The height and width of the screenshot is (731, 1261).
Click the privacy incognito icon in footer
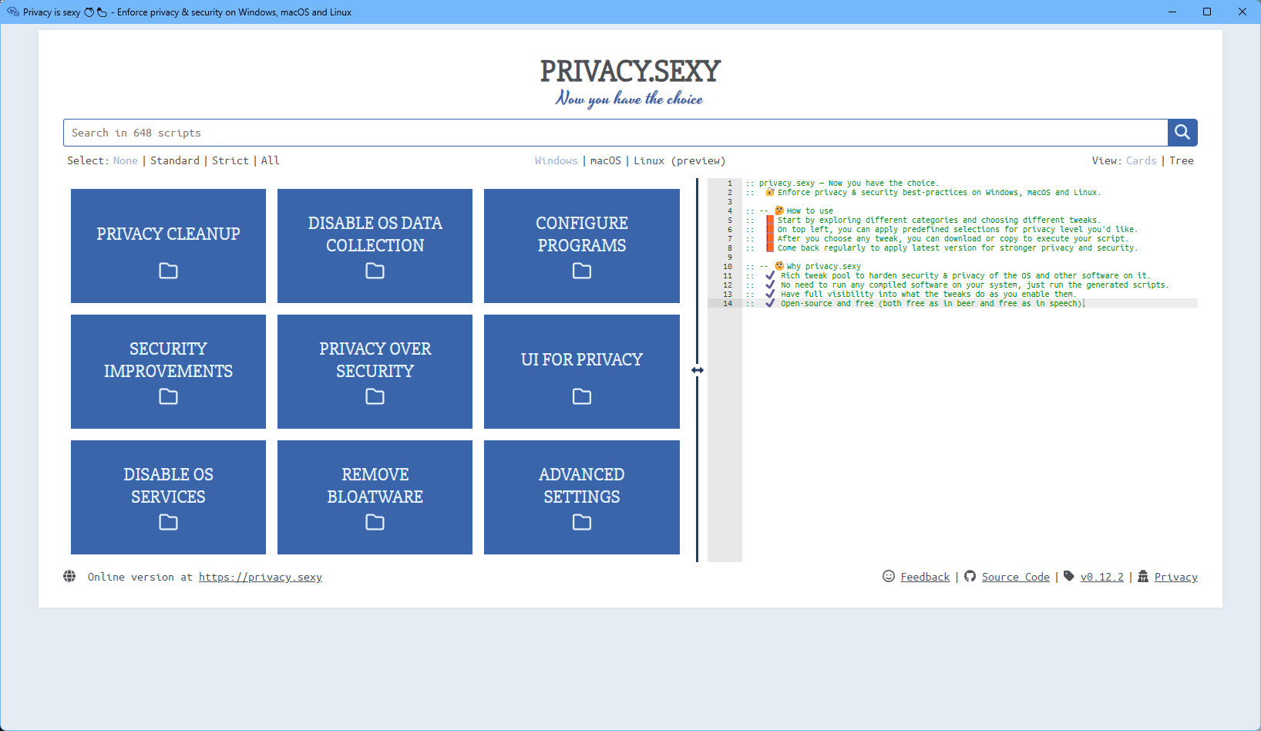[1143, 576]
